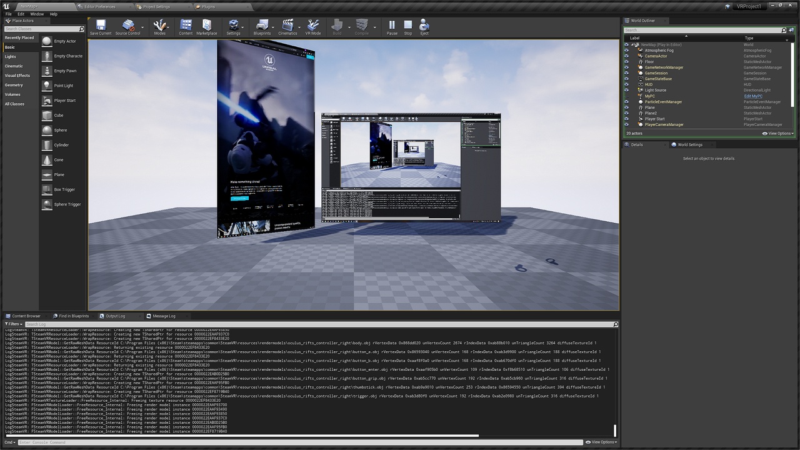Eject from the player controller
Screen dimensions: 800x450
pos(424,26)
